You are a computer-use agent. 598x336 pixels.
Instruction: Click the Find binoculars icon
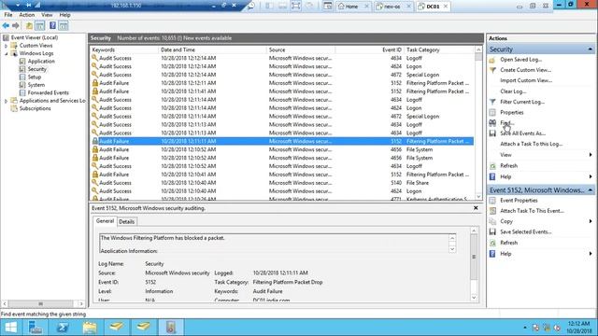[492, 122]
